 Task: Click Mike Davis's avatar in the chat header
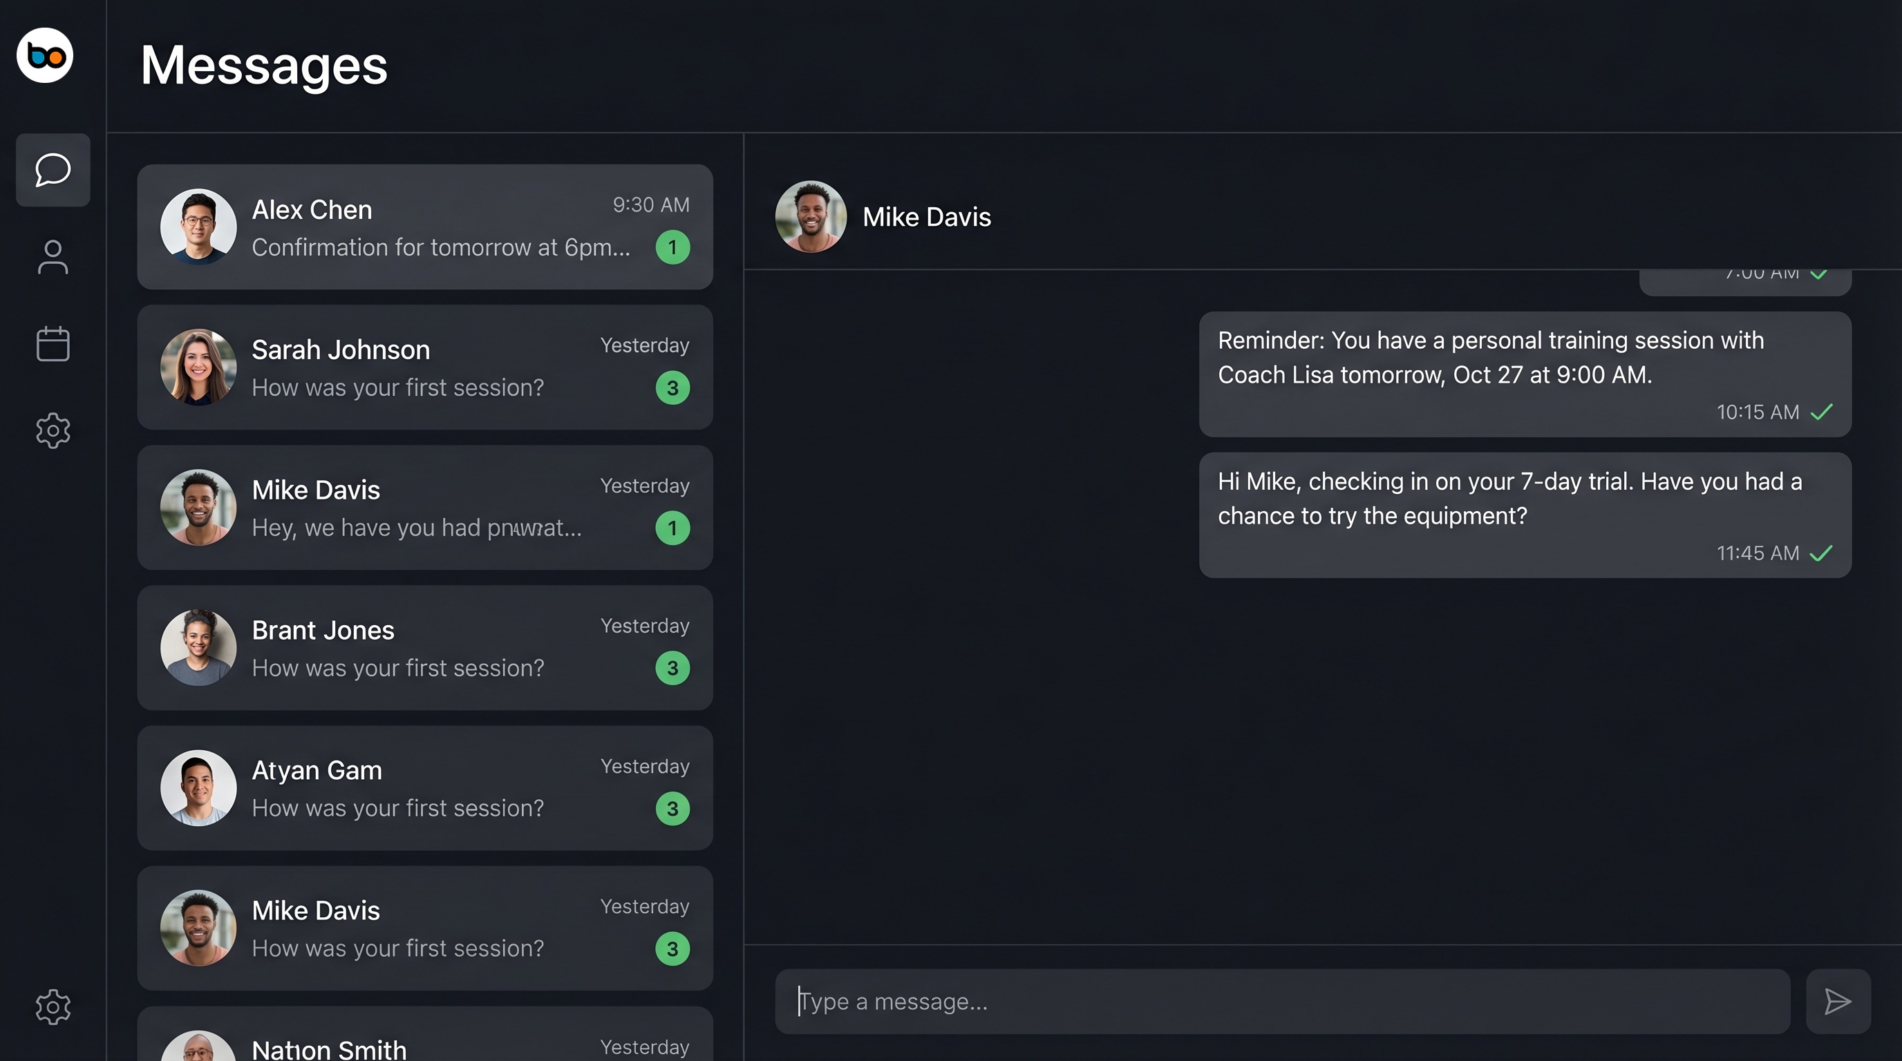pyautogui.click(x=810, y=217)
